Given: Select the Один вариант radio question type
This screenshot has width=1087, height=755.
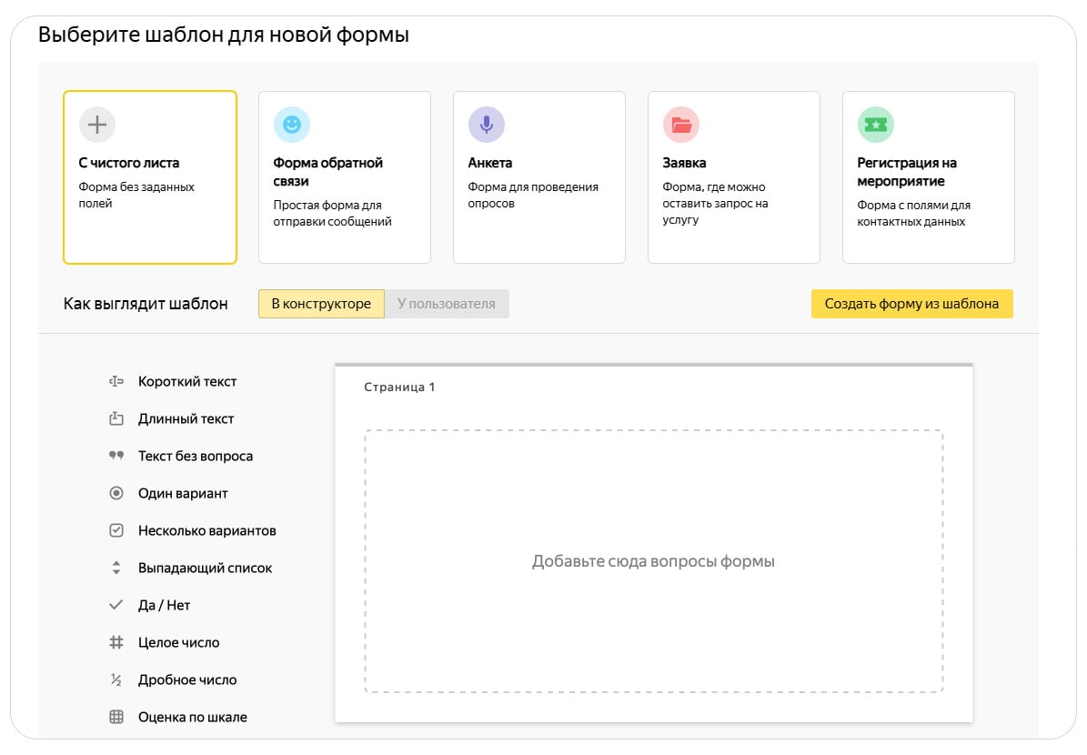Looking at the screenshot, I should [116, 493].
